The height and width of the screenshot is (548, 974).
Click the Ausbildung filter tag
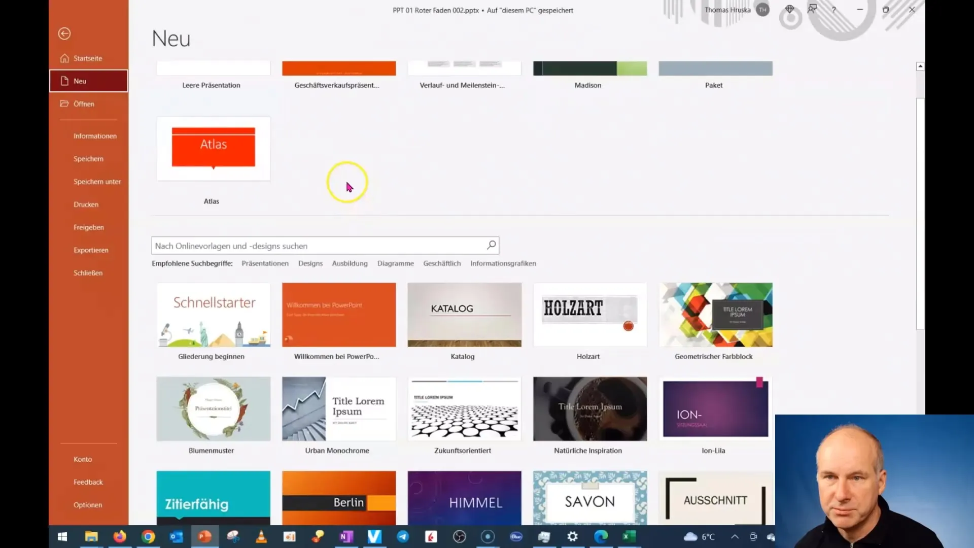click(350, 263)
